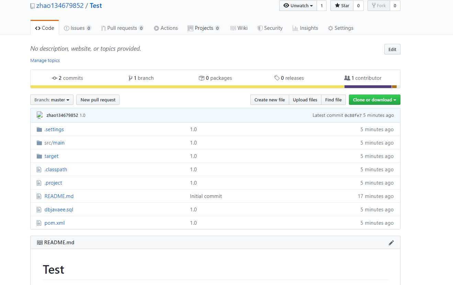Click the purple language bar segment
The image size is (453, 285).
pos(368,87)
